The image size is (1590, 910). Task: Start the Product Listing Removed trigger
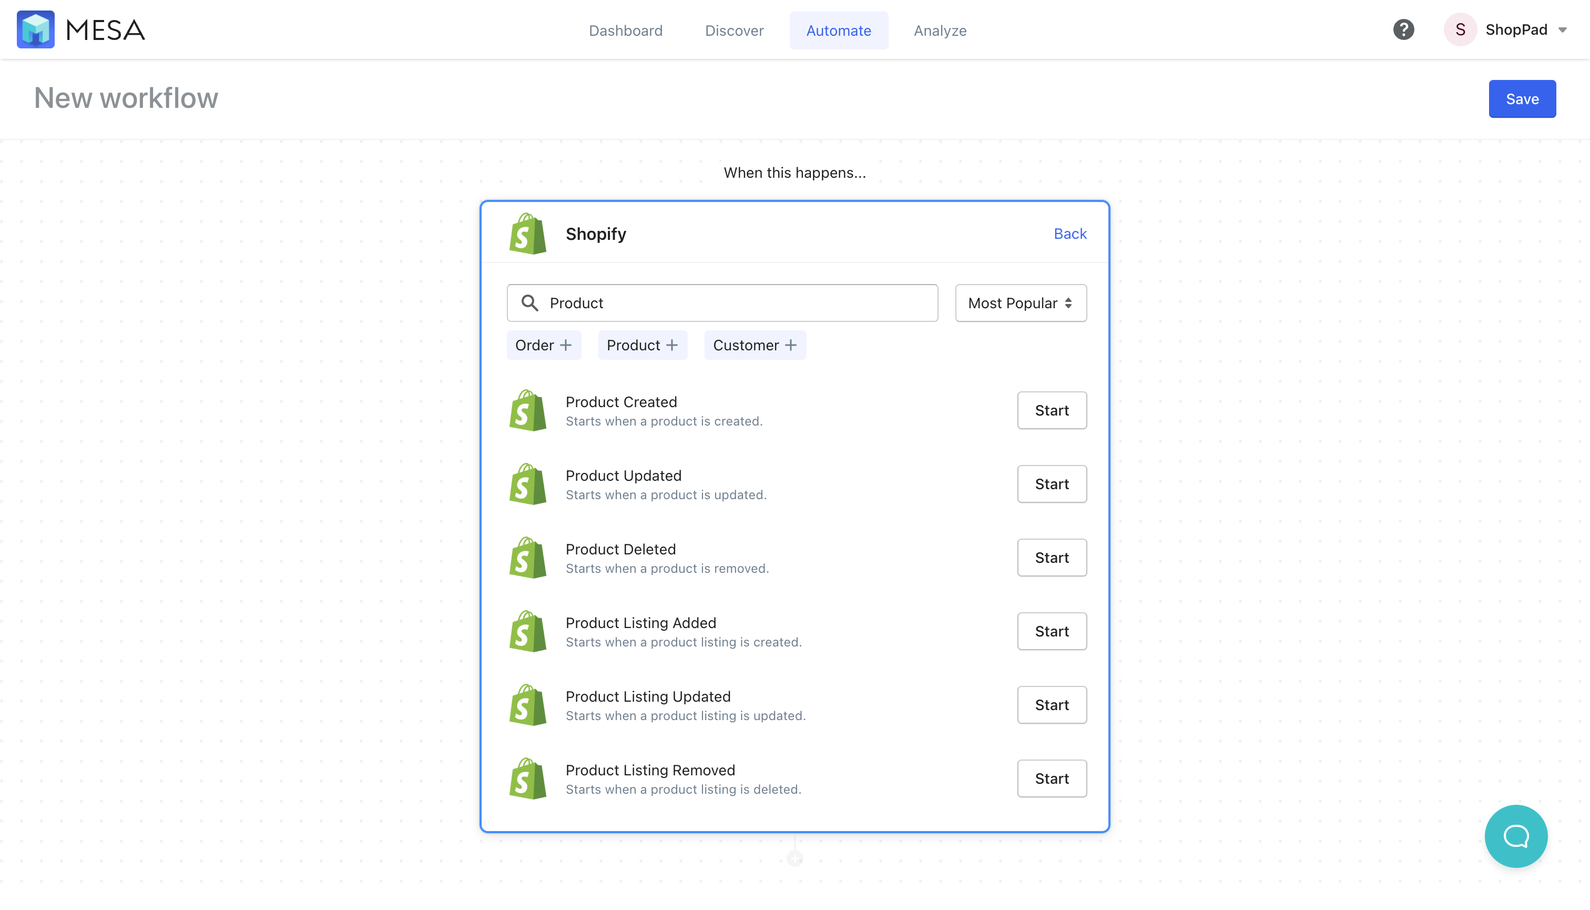coord(1052,778)
